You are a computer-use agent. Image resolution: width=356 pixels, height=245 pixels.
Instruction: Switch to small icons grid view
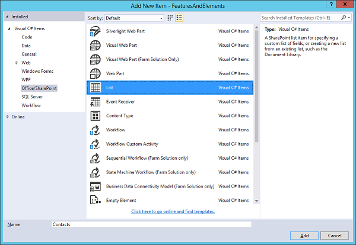[x=170, y=18]
